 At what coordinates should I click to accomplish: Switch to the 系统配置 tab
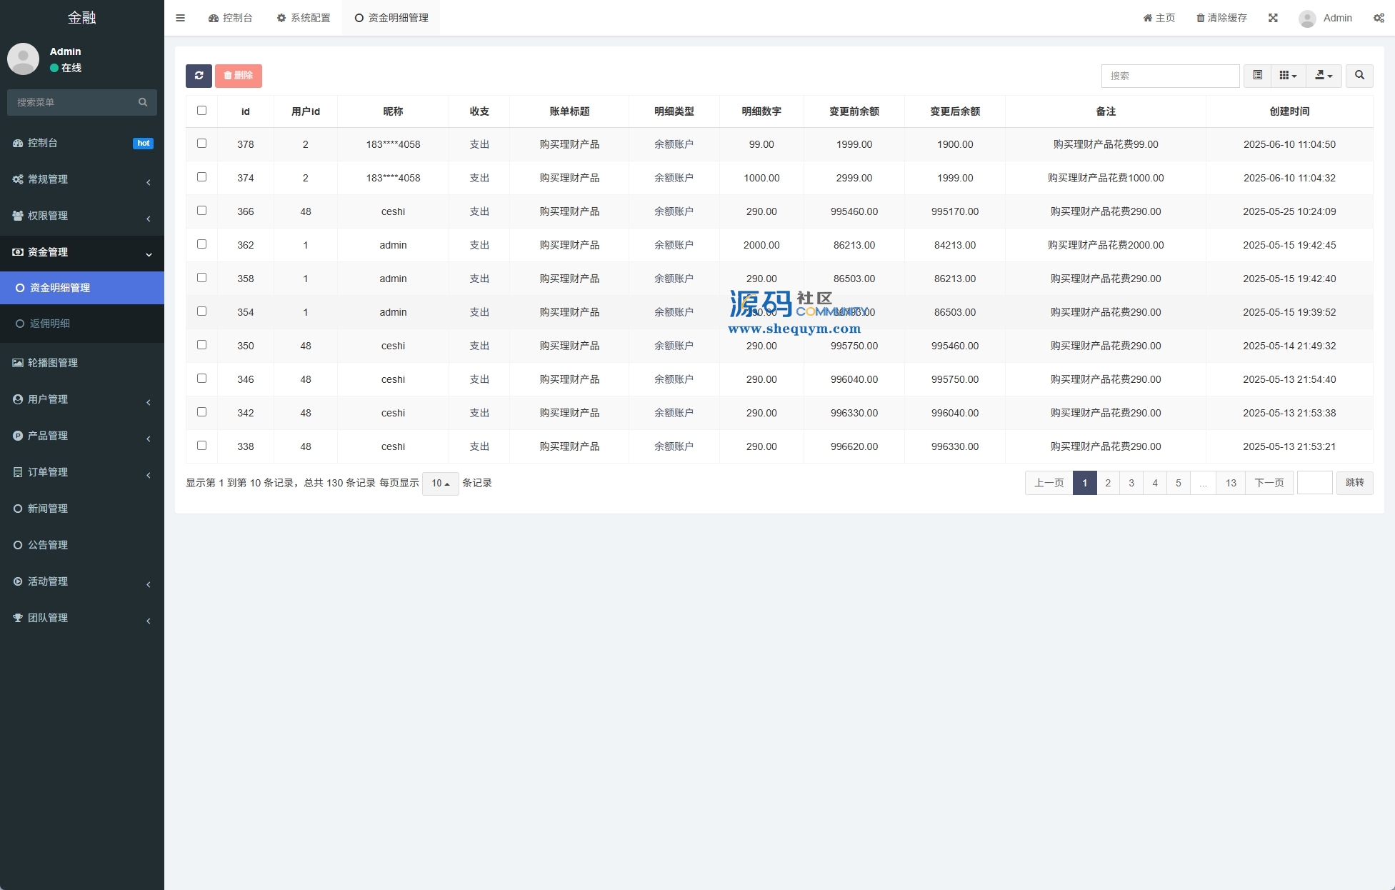click(304, 18)
